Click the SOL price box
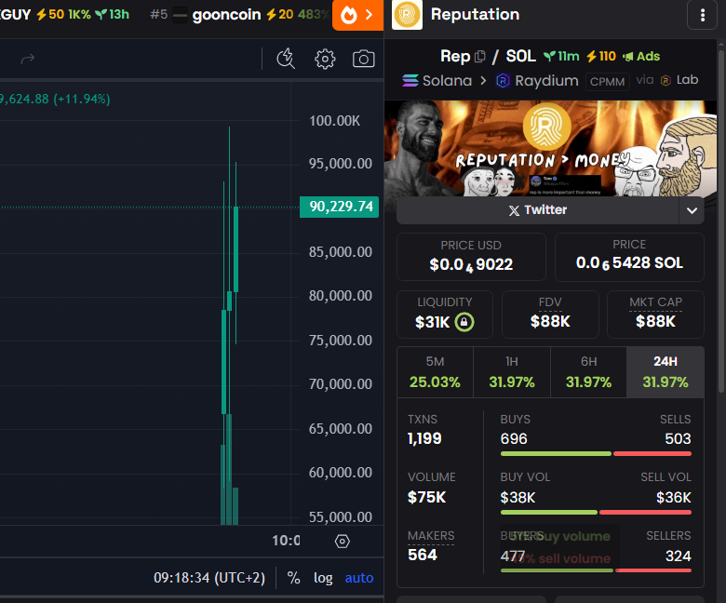Viewport: 726px width, 603px height. tap(629, 257)
